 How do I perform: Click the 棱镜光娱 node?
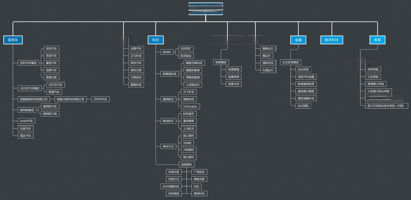point(199,179)
